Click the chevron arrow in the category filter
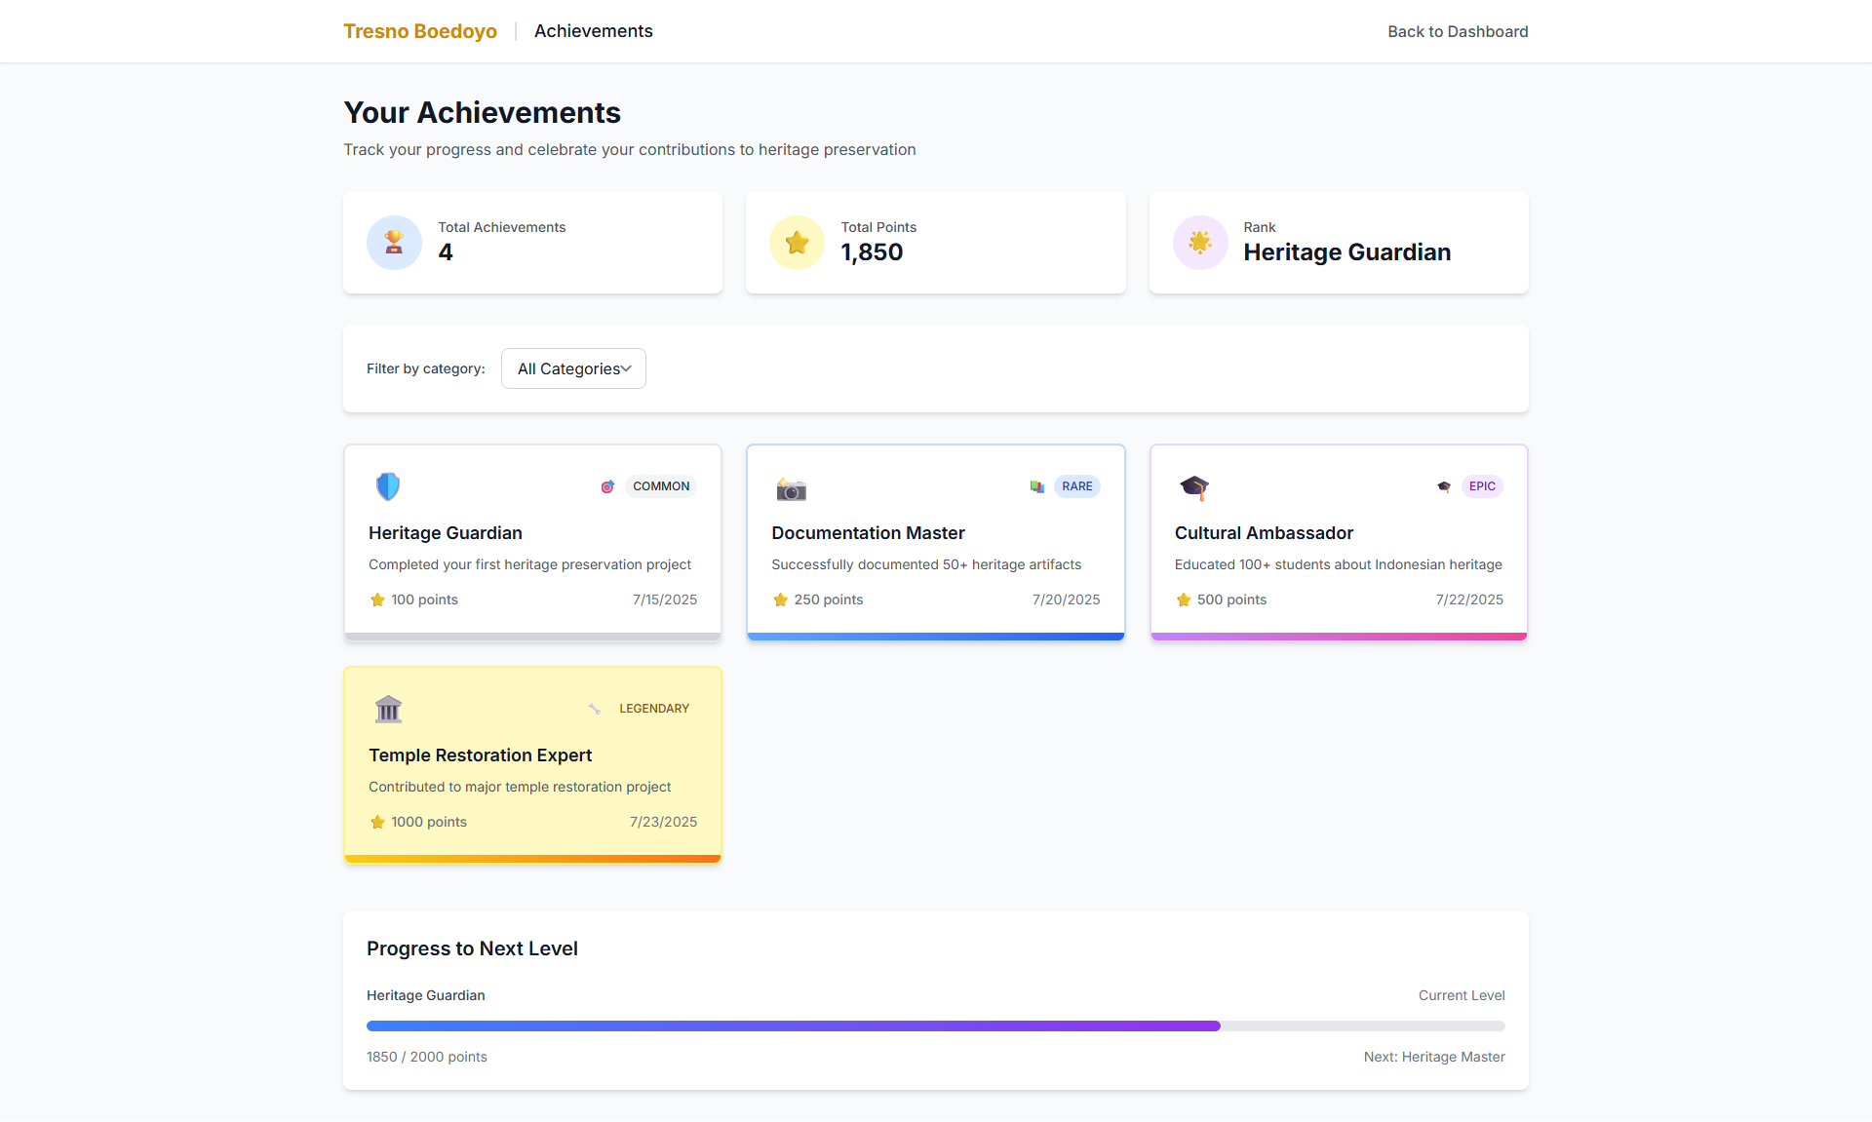 [626, 368]
